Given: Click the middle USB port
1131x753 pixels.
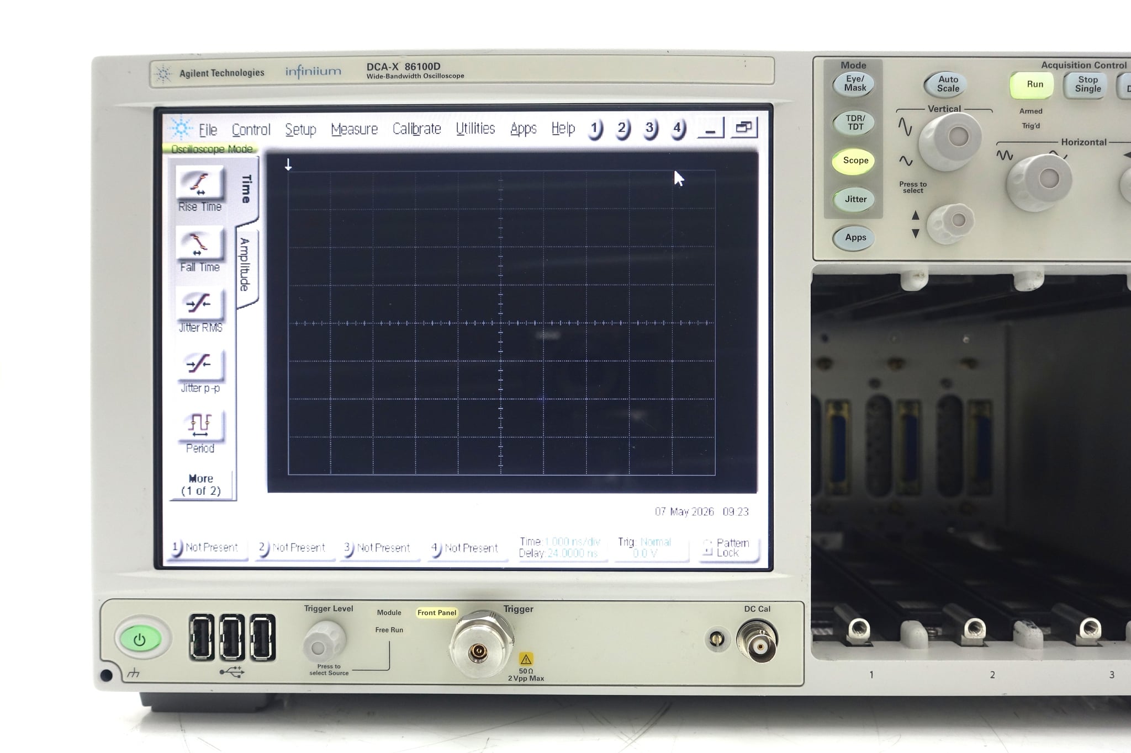Looking at the screenshot, I should [x=231, y=638].
